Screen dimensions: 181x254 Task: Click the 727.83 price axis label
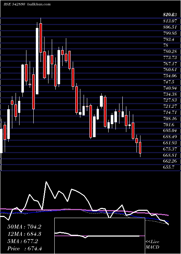[170, 100]
